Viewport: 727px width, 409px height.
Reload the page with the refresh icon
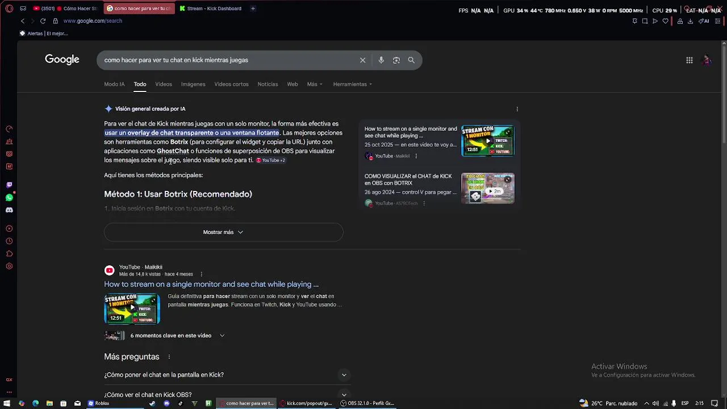pyautogui.click(x=43, y=21)
